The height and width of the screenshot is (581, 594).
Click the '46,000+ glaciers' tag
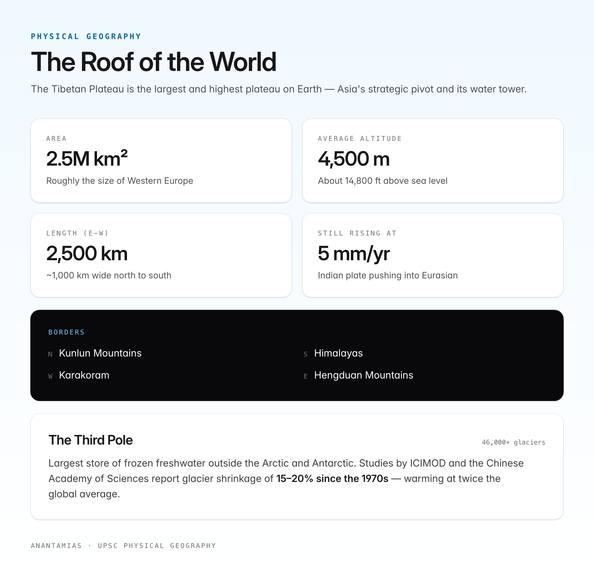point(513,442)
